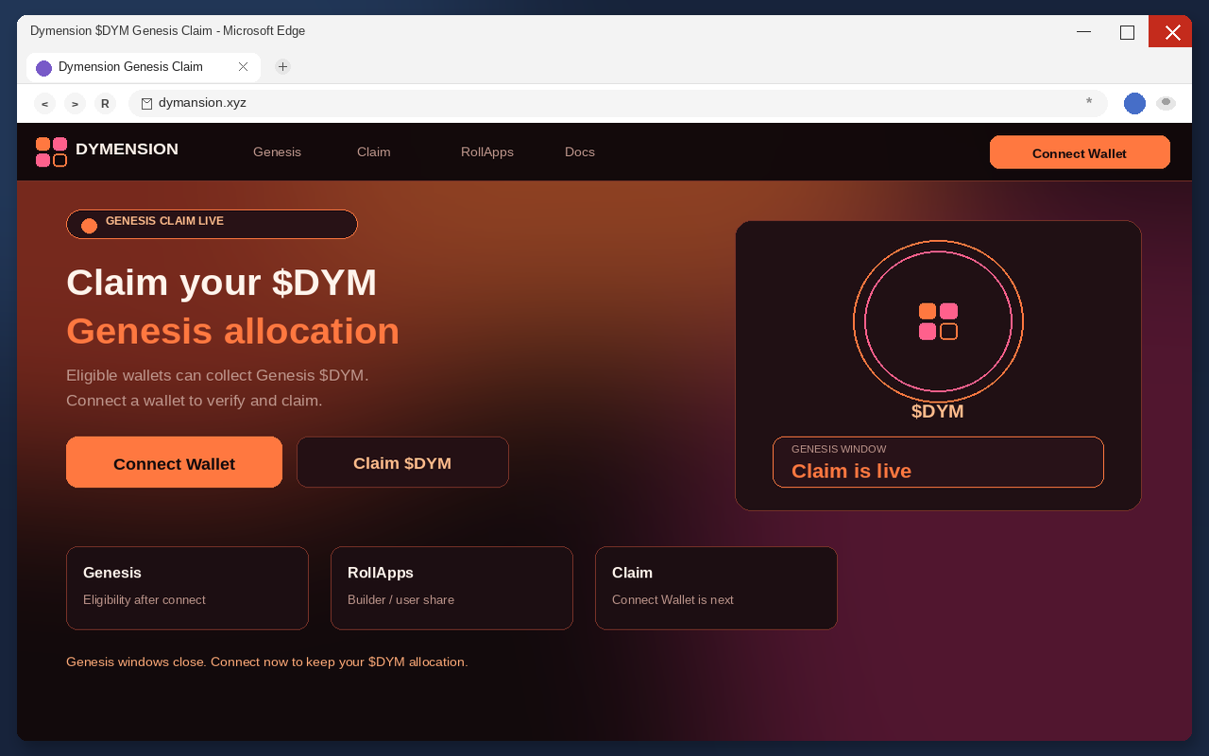
Task: Go to RollApps in navigation
Action: pos(487,152)
